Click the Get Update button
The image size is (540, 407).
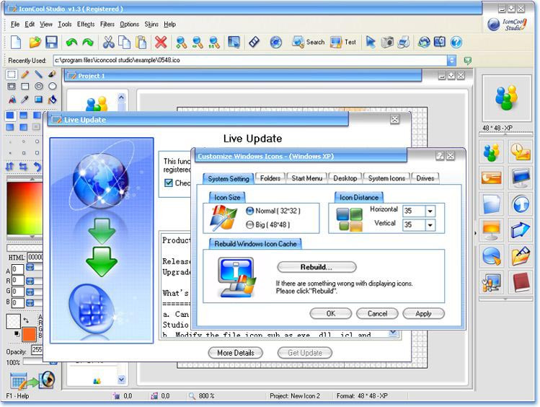[x=305, y=353]
